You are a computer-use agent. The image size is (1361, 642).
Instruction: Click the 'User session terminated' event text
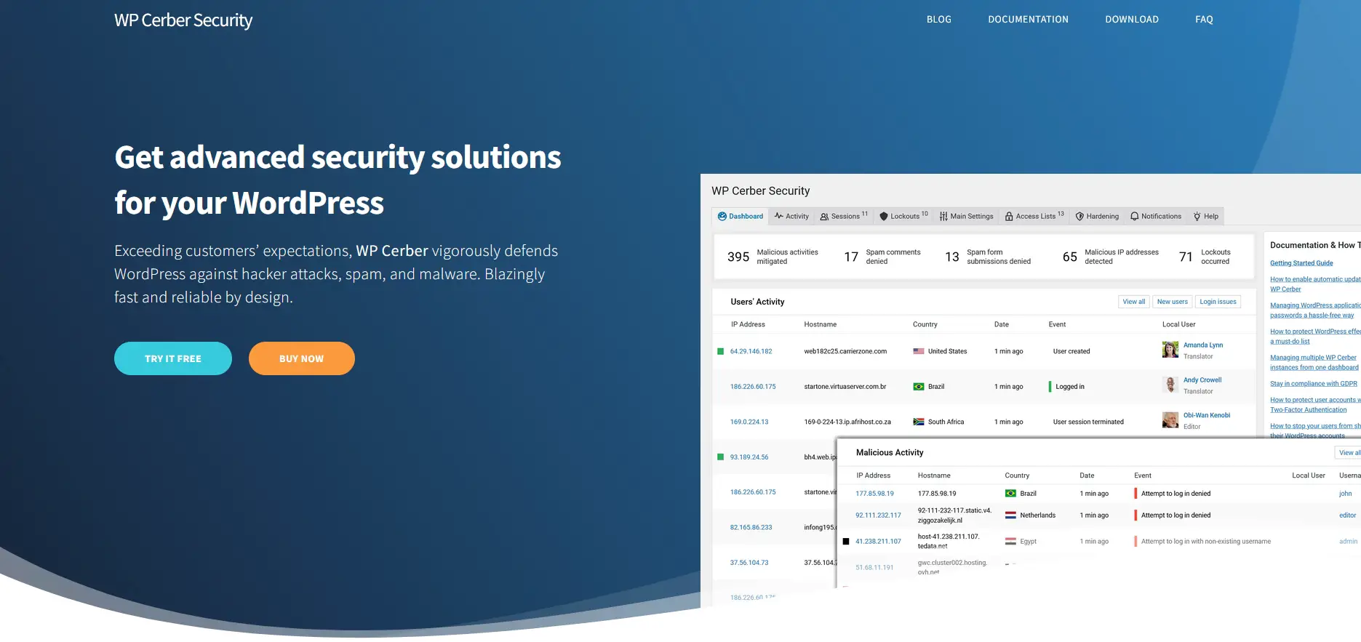click(1088, 422)
